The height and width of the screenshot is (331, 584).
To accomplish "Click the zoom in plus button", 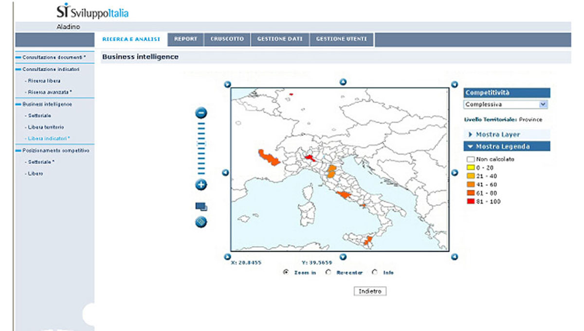I will coord(201,185).
